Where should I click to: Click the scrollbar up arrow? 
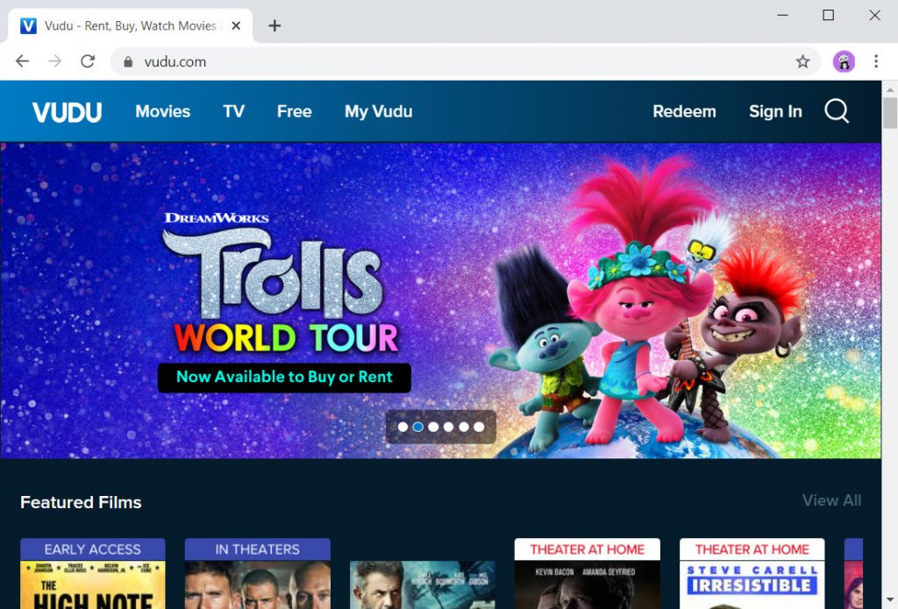889,90
